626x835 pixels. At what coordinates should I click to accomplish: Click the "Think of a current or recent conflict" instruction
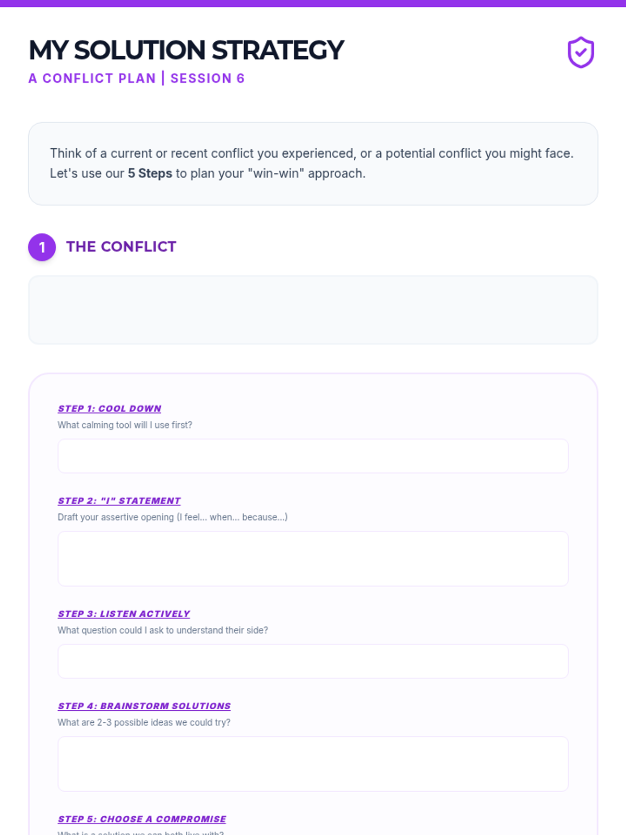(311, 153)
